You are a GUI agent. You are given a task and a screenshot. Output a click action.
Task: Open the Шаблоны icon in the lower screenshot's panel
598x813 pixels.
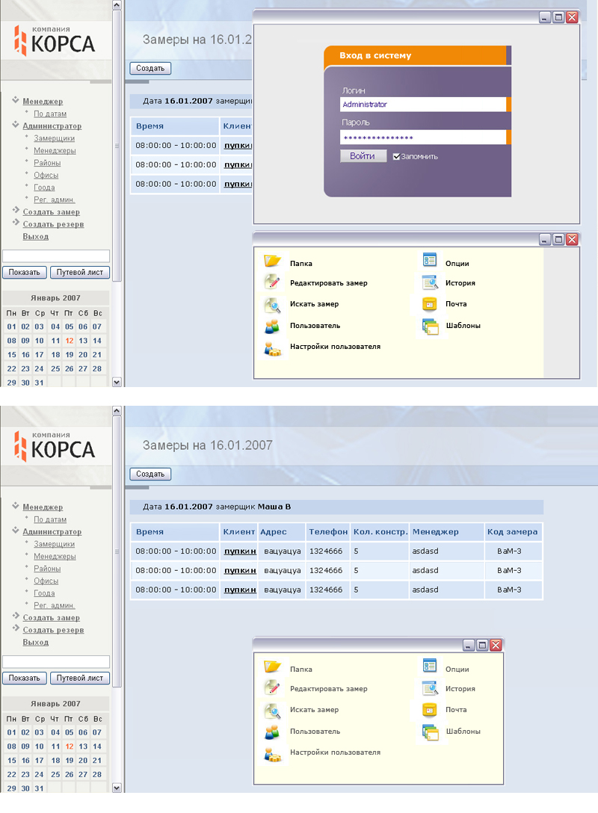point(431,732)
